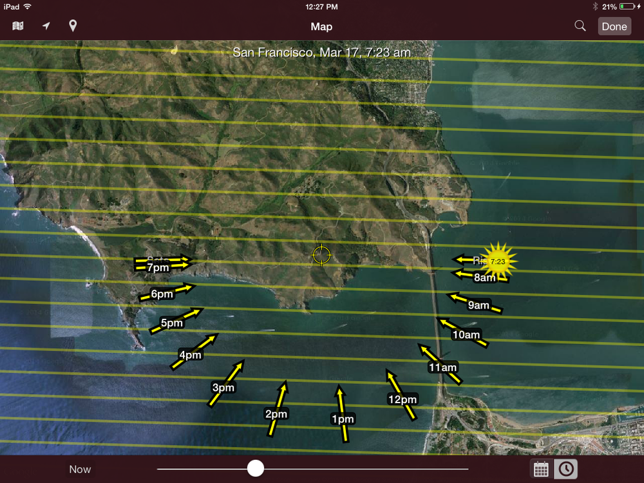Switch to calendar date mode
Screen dimensions: 644x483
point(541,469)
